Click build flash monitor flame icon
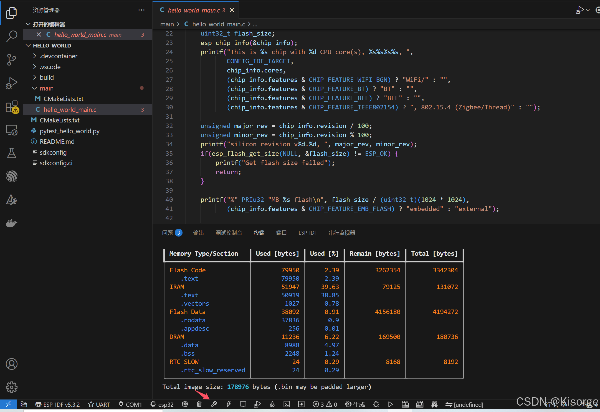 (272, 404)
